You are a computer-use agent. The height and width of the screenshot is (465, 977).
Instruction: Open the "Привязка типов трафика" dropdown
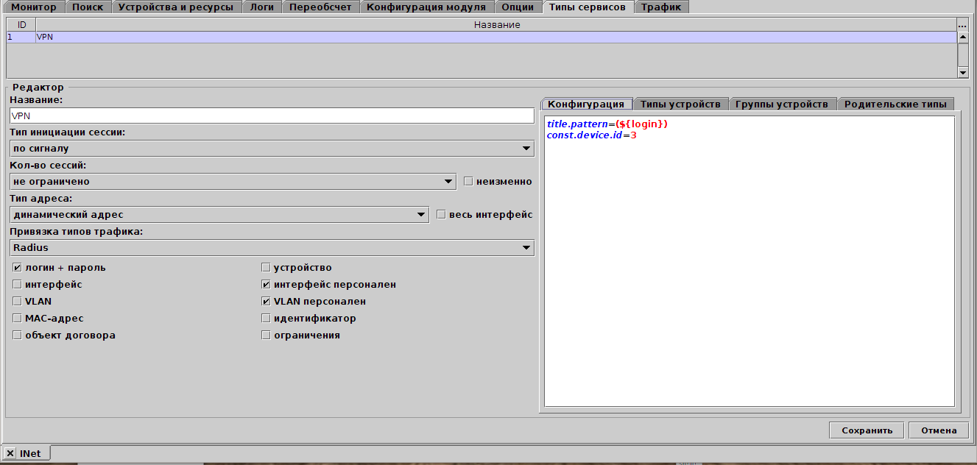tap(526, 247)
